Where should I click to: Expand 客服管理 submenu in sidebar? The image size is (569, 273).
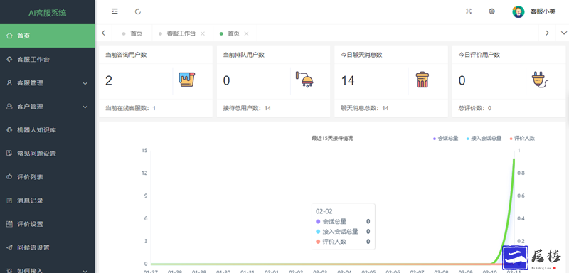coord(47,83)
